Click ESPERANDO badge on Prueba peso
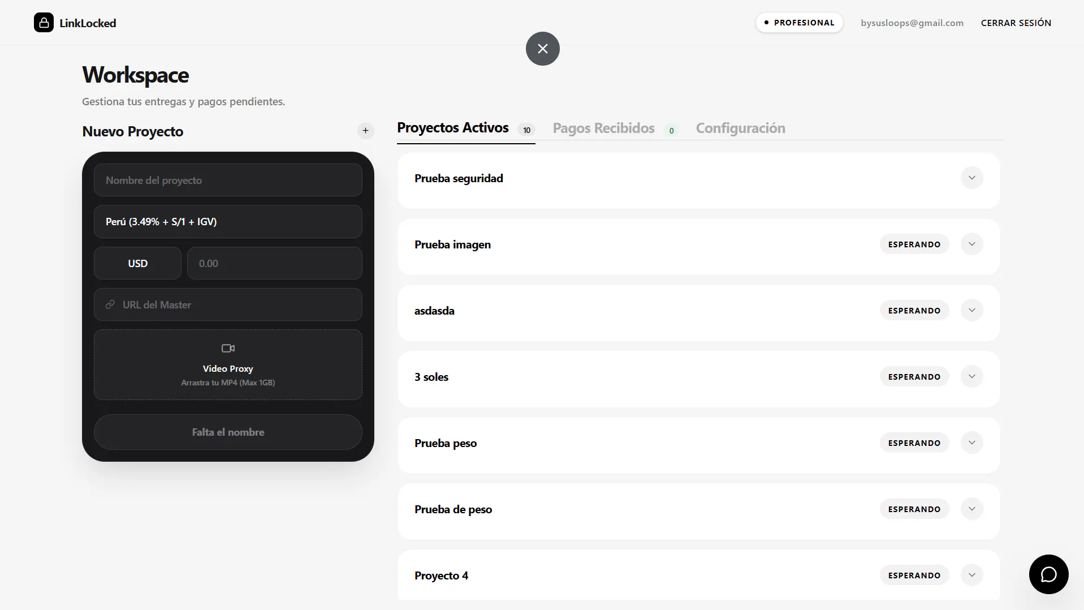This screenshot has width=1084, height=610. 914,443
